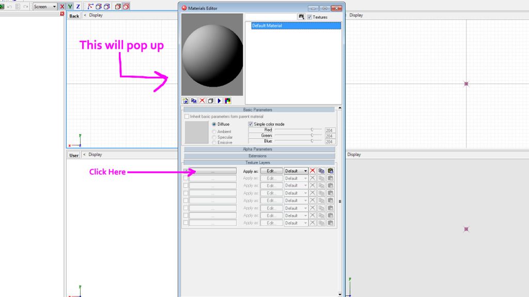Collapse Back viewport options with < arrow
529x297 pixels.
point(85,15)
